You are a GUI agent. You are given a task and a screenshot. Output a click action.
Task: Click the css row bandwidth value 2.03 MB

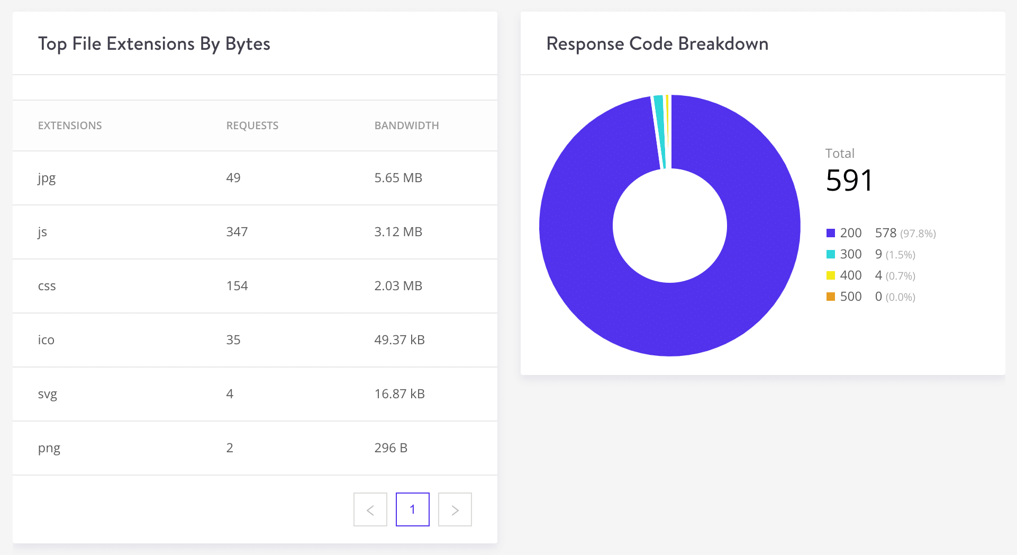[398, 286]
